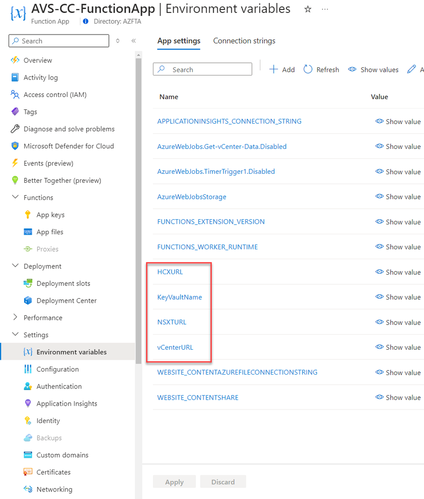Show value for AzureWebJobs.TimerTrigger1.Disabled
Image resolution: width=424 pixels, height=499 pixels.
pos(398,172)
